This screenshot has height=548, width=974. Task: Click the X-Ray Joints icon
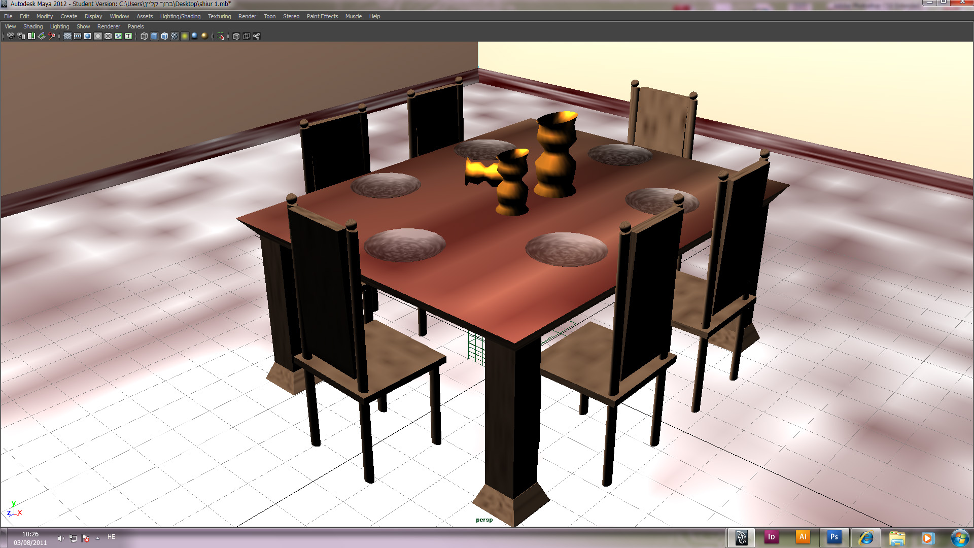(x=256, y=36)
